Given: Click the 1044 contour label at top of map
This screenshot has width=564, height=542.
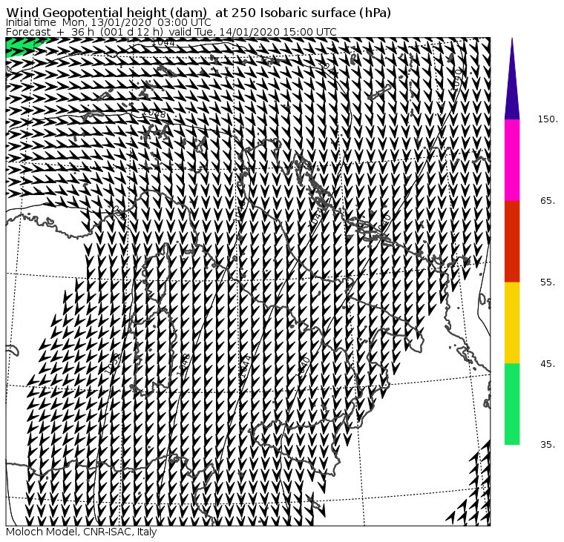Looking at the screenshot, I should [163, 43].
